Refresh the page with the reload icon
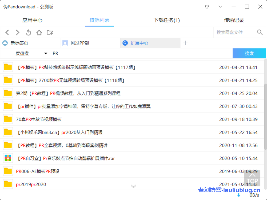Image resolution: width=267 pixels, height=200 pixels. coord(28,32)
